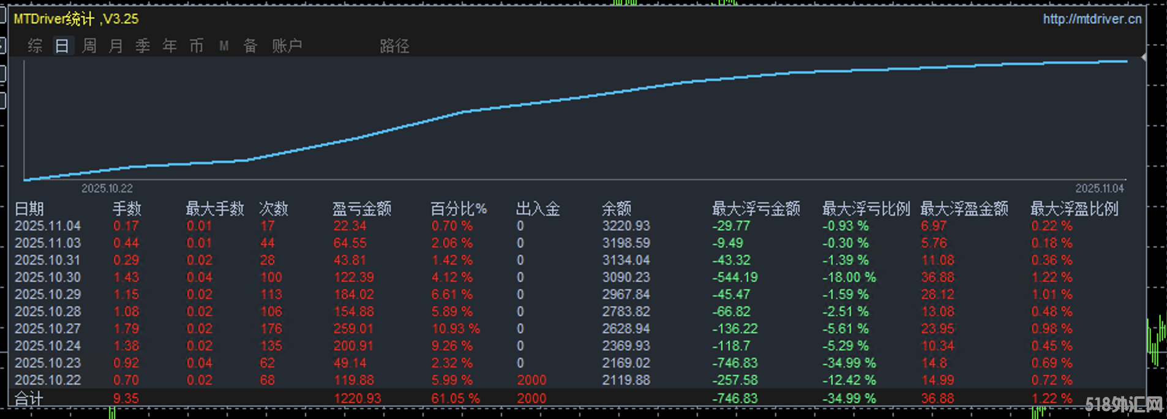Click the 最大手数 column header
This screenshot has height=419, width=1167.
215,209
